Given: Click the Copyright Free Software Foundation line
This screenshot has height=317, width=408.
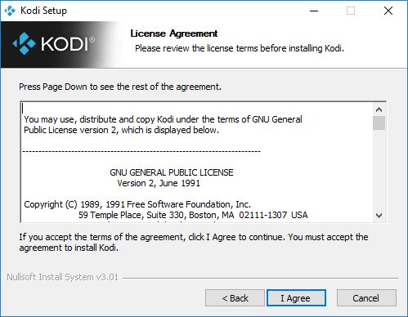Looking at the screenshot, I should 137,204.
